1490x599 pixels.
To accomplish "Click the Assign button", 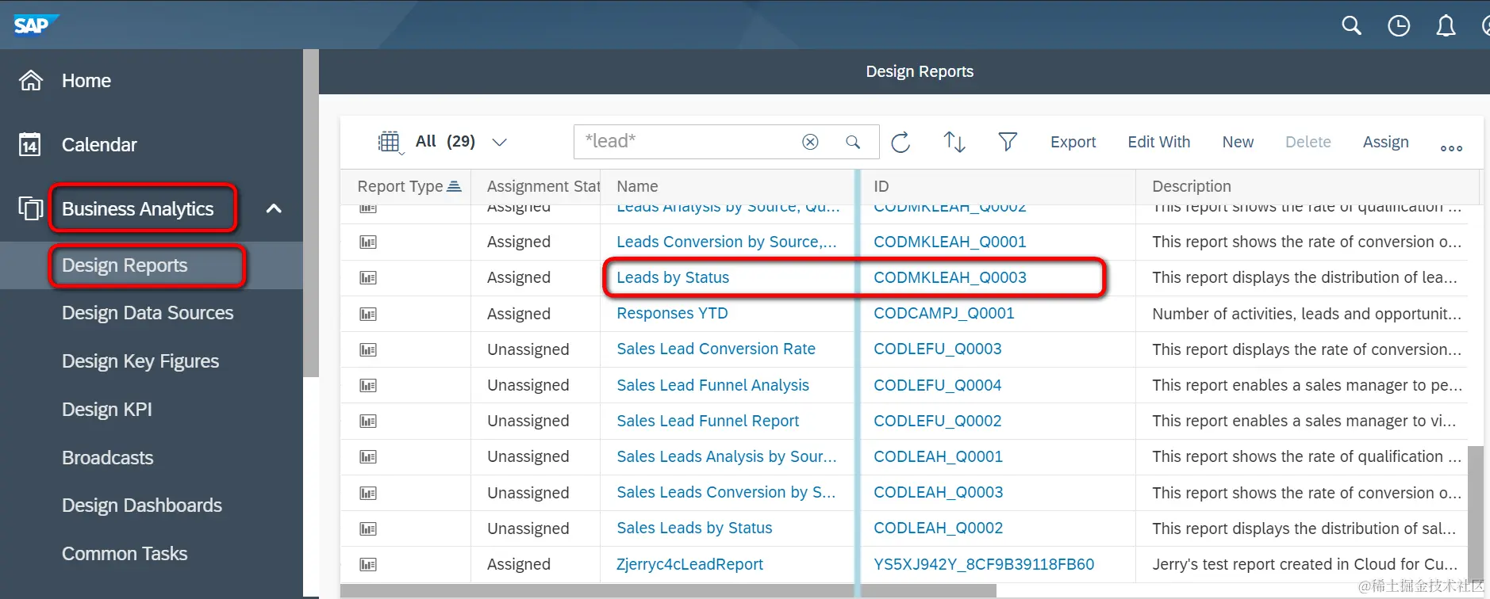I will click(1386, 142).
